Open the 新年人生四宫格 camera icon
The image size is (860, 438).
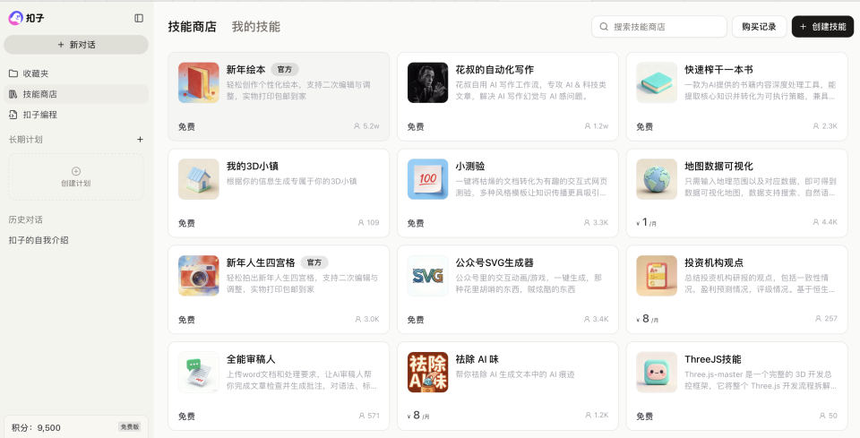pos(199,276)
